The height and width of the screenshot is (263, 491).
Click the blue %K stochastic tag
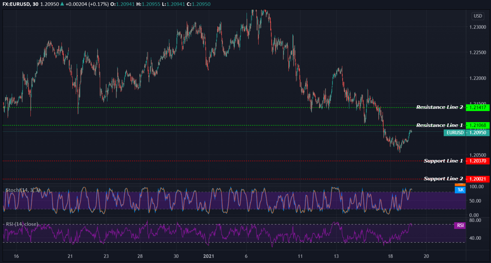click(460, 190)
